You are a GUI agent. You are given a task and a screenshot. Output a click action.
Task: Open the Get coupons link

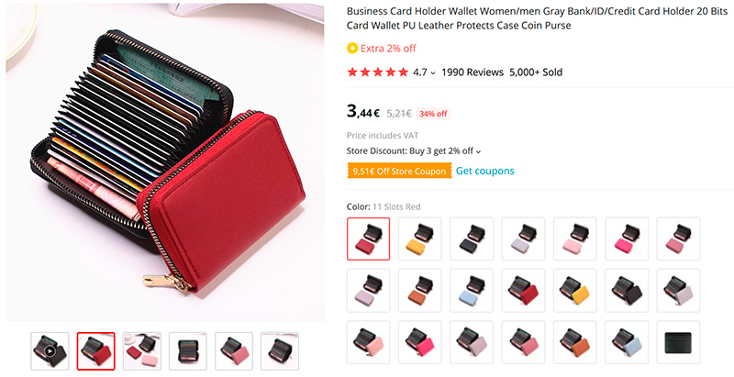(x=485, y=171)
